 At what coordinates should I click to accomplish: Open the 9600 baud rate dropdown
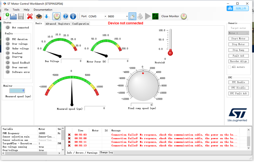click(127, 16)
